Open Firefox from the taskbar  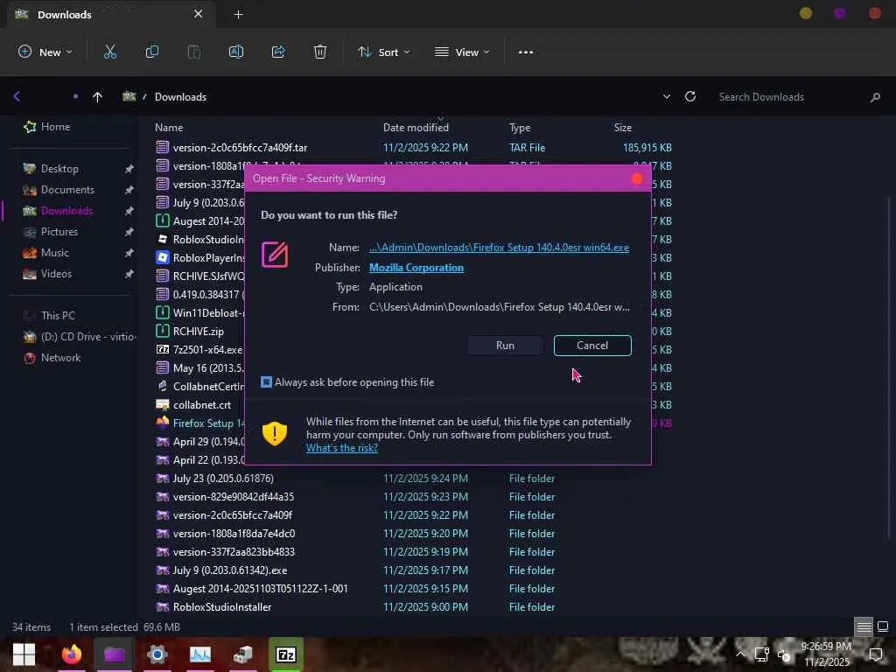[x=72, y=654]
